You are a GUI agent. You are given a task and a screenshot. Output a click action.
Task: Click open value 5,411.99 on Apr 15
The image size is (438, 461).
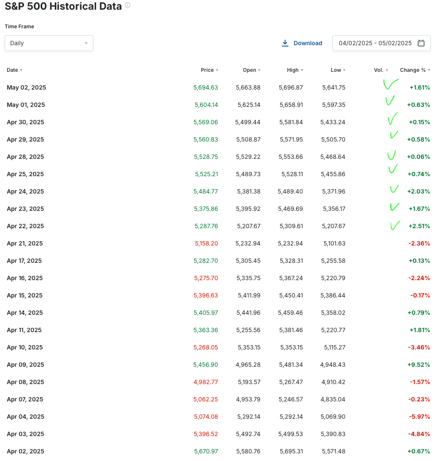(x=249, y=295)
